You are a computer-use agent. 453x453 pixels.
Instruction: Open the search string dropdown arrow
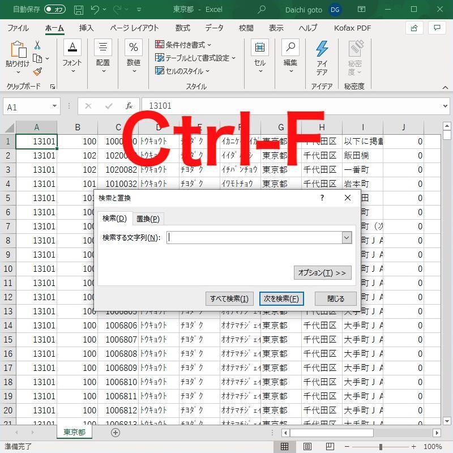346,237
